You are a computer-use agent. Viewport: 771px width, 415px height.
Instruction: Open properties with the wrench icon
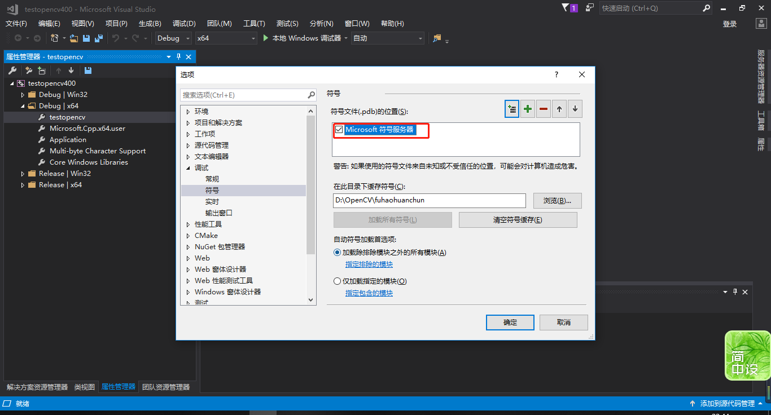click(12, 70)
